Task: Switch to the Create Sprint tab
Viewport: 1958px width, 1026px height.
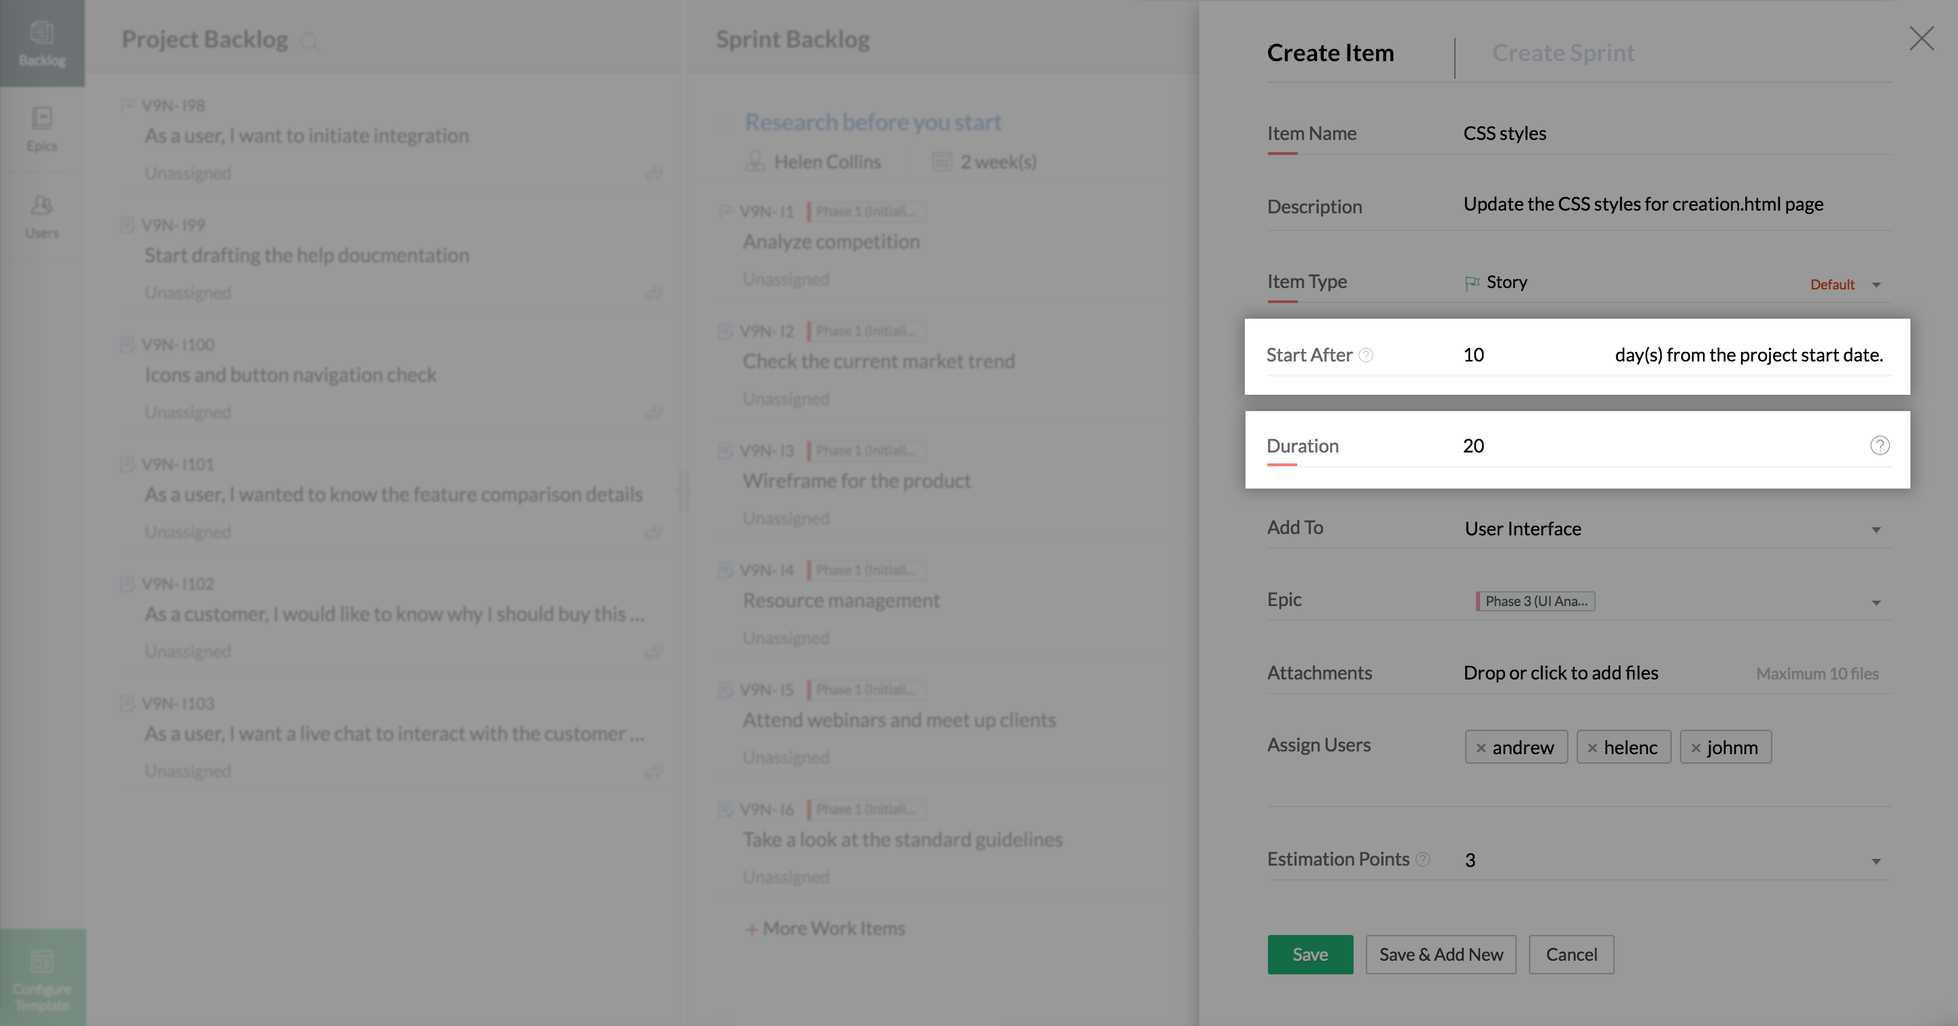Action: point(1563,53)
